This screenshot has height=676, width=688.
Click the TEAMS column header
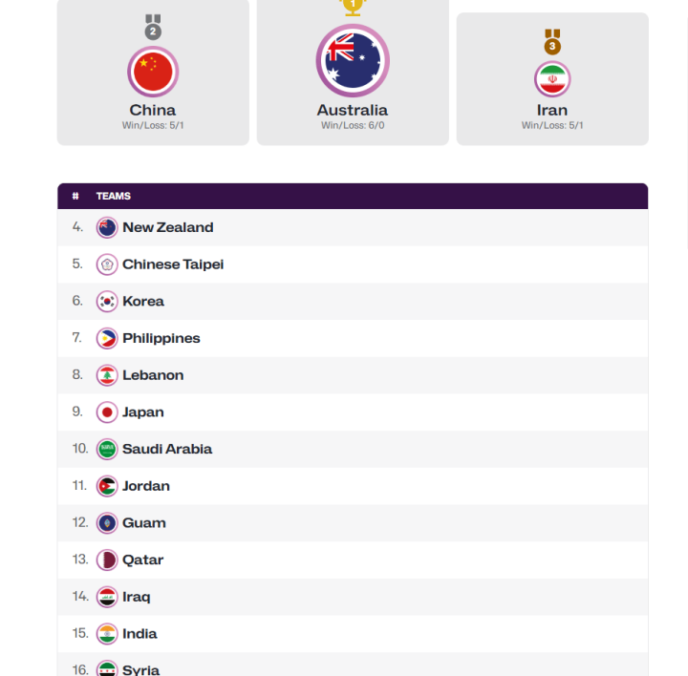113,196
